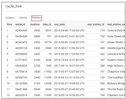Click the bike_id column header
Viewport: 126px width, 99px height.
pyautogui.click(x=47, y=24)
